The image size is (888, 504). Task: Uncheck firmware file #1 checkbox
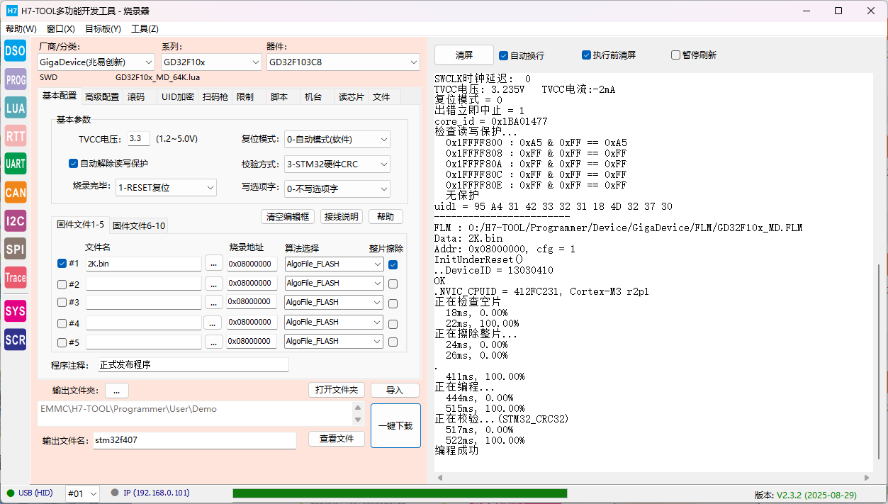[x=62, y=263]
